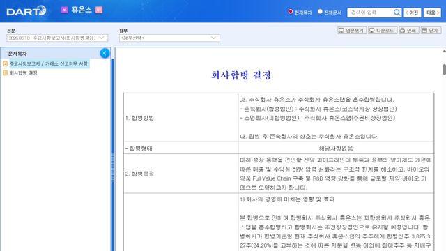Click the icon beside 회사합병 결정 tree entry

[x=5, y=73]
